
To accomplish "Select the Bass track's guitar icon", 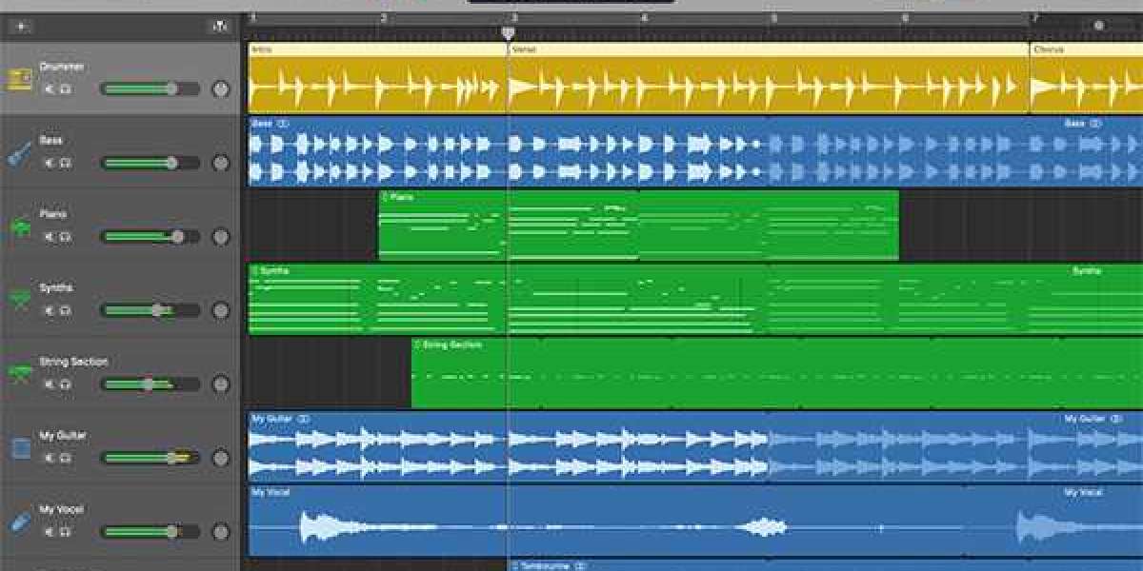I will point(20,153).
